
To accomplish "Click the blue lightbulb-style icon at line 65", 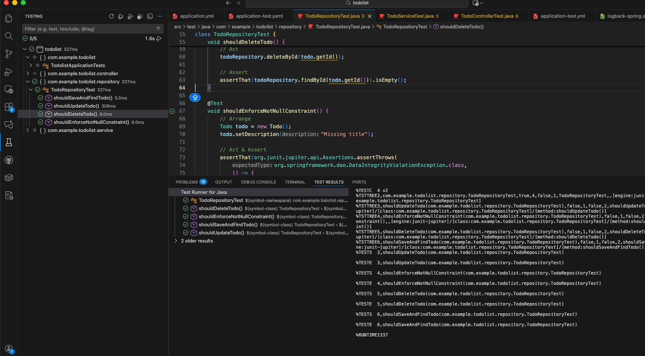I will [195, 97].
